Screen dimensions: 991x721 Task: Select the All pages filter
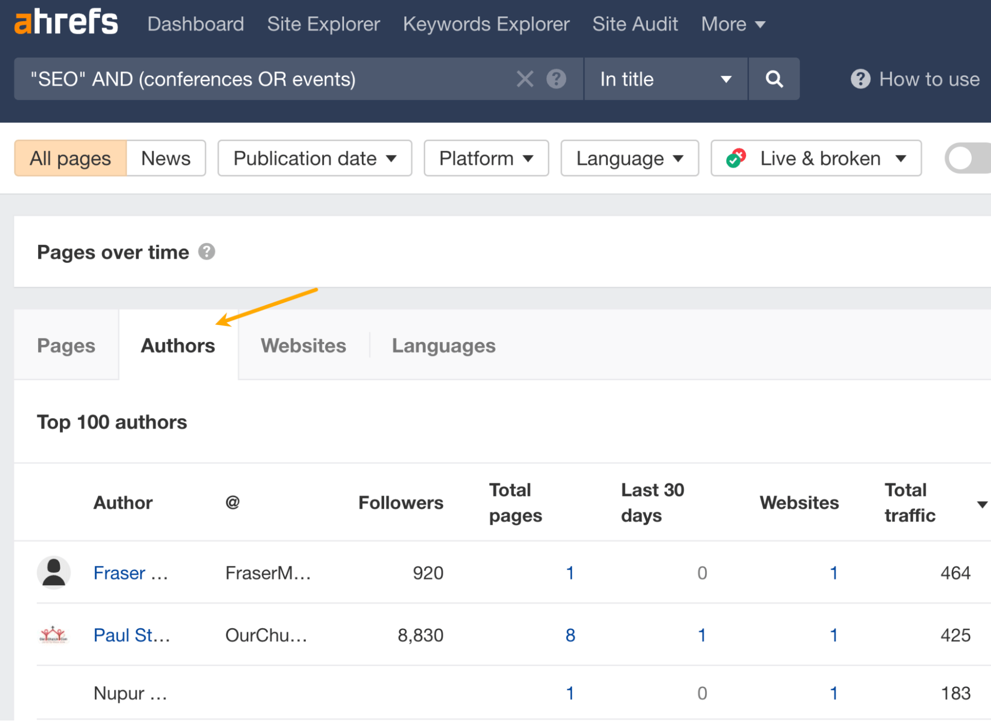pos(70,158)
